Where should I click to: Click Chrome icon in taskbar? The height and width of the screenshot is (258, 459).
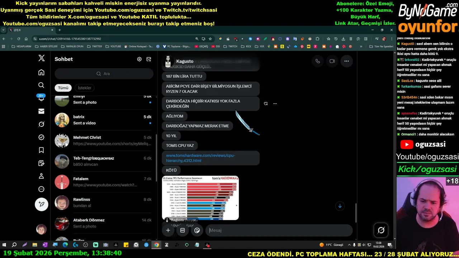[x=156, y=245]
